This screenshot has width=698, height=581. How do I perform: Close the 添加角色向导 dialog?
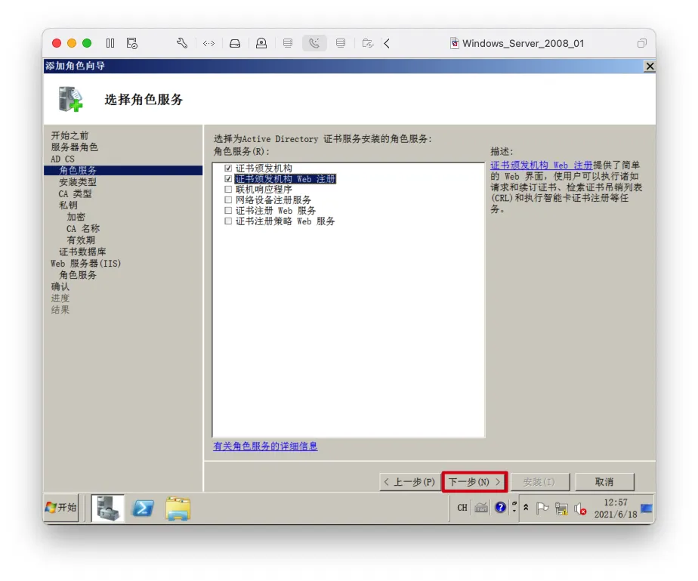(650, 66)
